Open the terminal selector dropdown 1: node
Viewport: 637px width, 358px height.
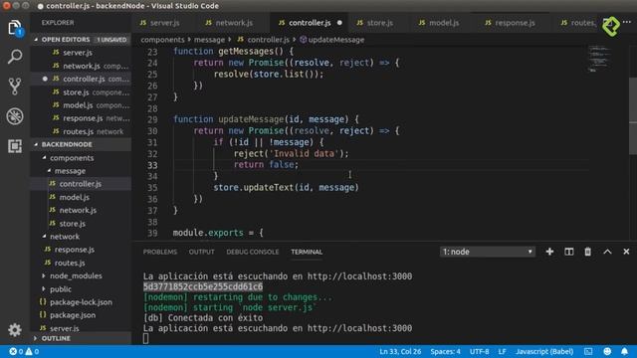pos(487,252)
